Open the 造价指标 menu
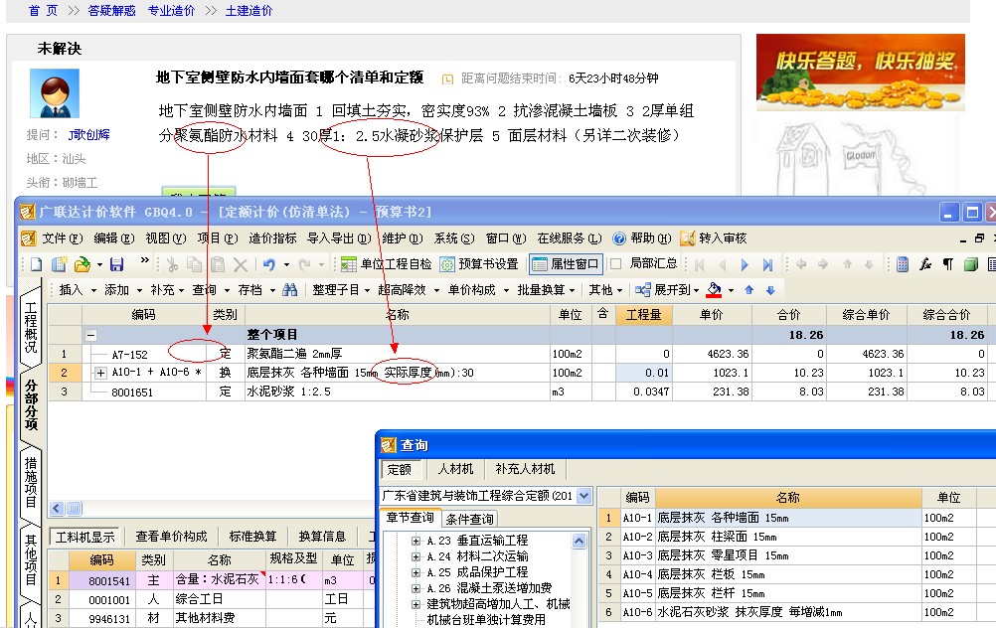The width and height of the screenshot is (996, 628). [x=272, y=238]
